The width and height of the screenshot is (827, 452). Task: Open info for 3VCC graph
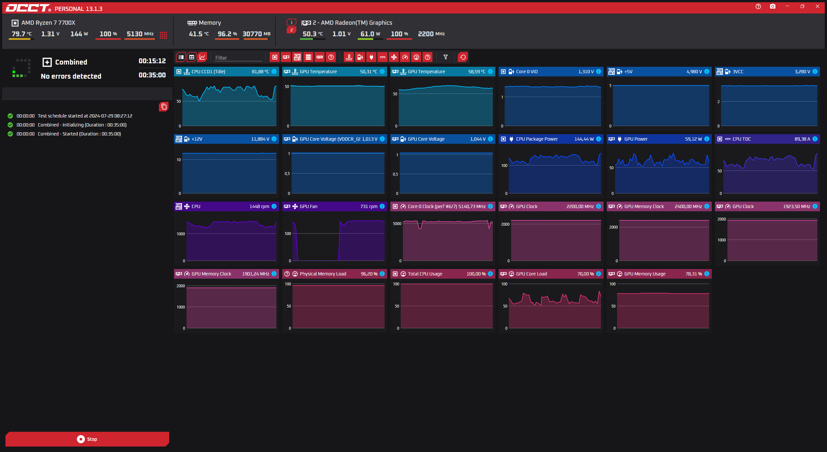[815, 72]
